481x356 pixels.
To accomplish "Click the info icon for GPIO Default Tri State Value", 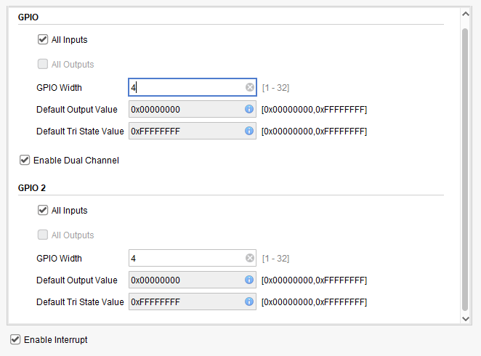I will (249, 131).
